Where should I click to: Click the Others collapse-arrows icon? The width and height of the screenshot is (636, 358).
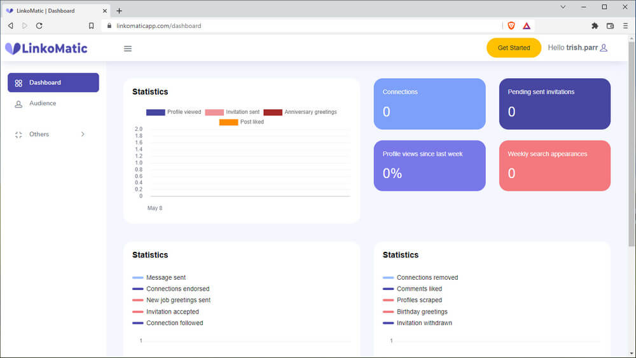[18, 135]
